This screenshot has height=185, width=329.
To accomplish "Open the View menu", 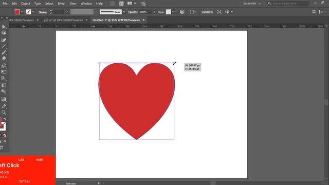I will click(73, 4).
